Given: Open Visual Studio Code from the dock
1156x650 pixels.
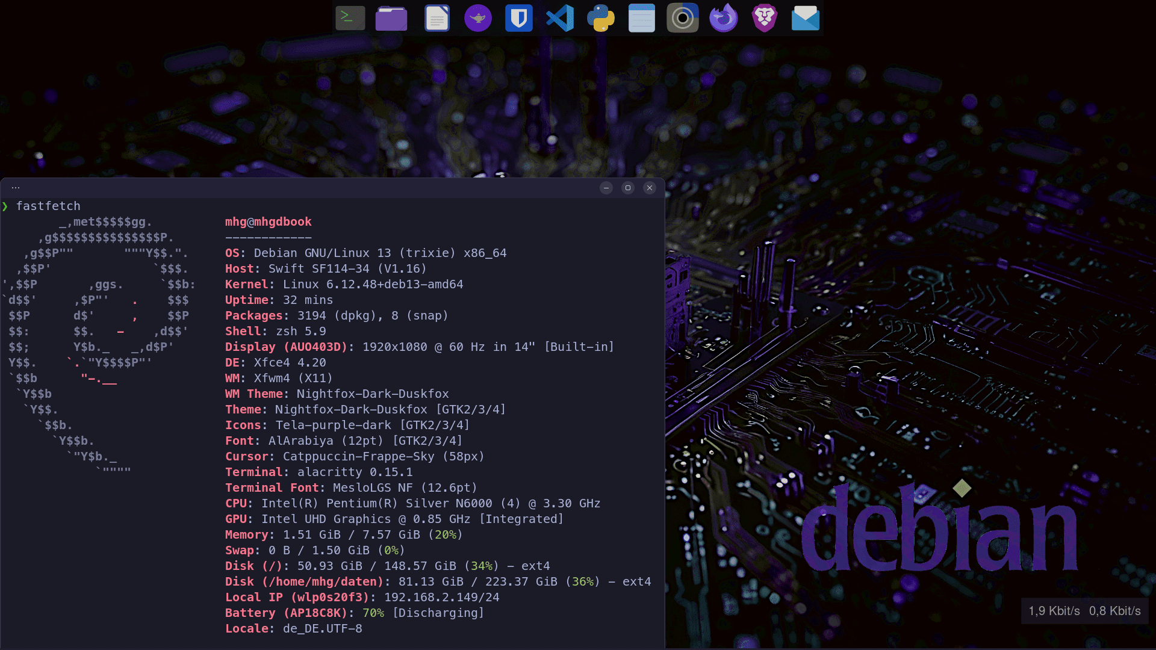Looking at the screenshot, I should [x=560, y=18].
